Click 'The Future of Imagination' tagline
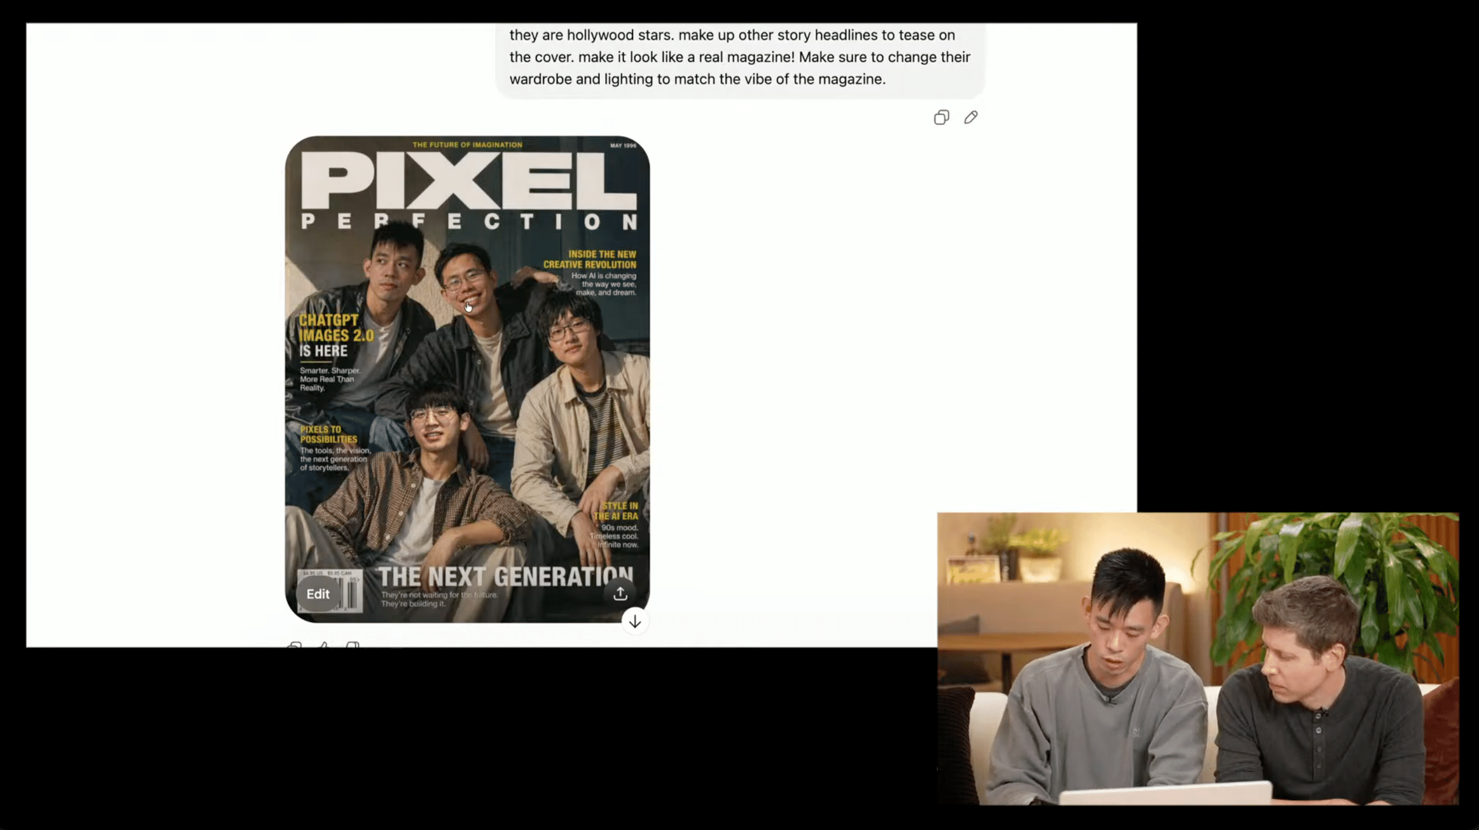The image size is (1479, 830). pos(467,145)
